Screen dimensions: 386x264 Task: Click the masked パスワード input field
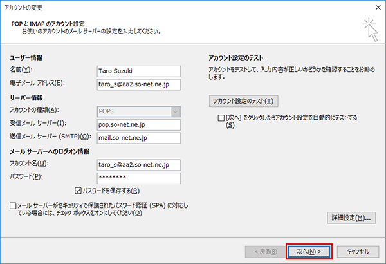click(138, 178)
